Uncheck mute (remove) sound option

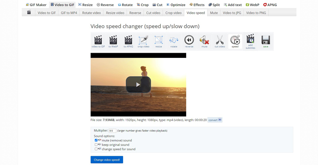pyautogui.click(x=96, y=140)
